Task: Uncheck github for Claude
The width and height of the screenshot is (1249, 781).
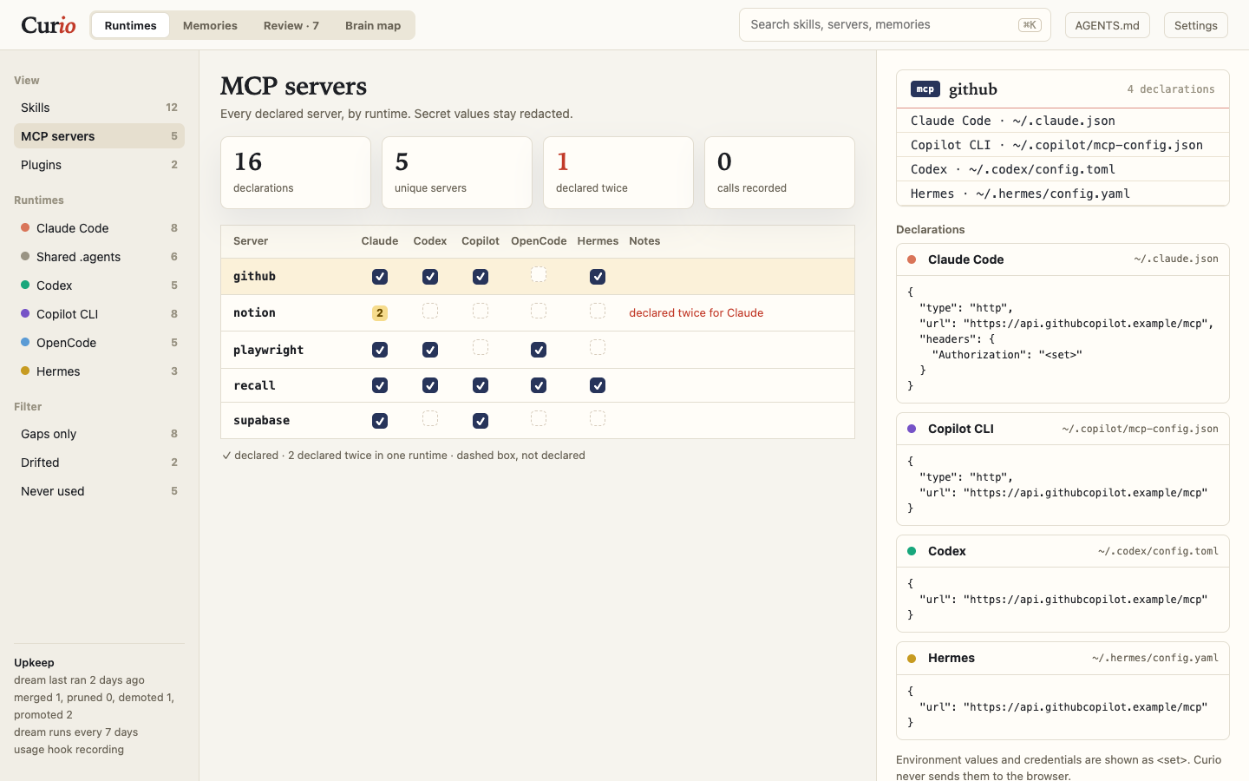Action: tap(380, 277)
